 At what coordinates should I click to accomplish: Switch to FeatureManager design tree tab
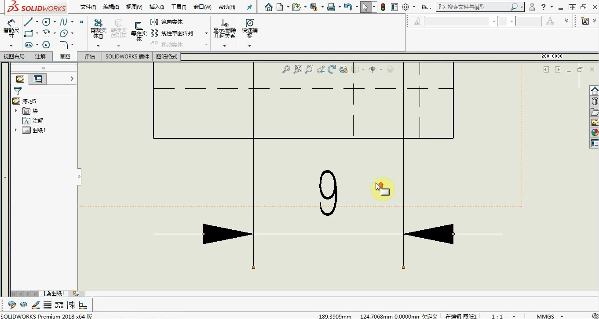click(20, 79)
